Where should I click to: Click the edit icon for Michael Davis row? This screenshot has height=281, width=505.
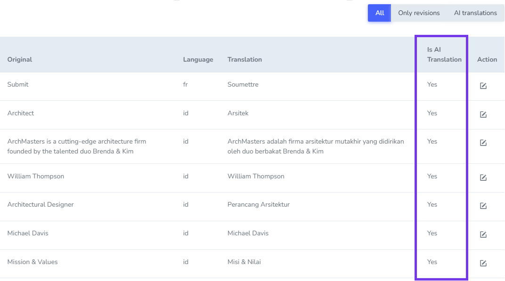click(x=483, y=234)
